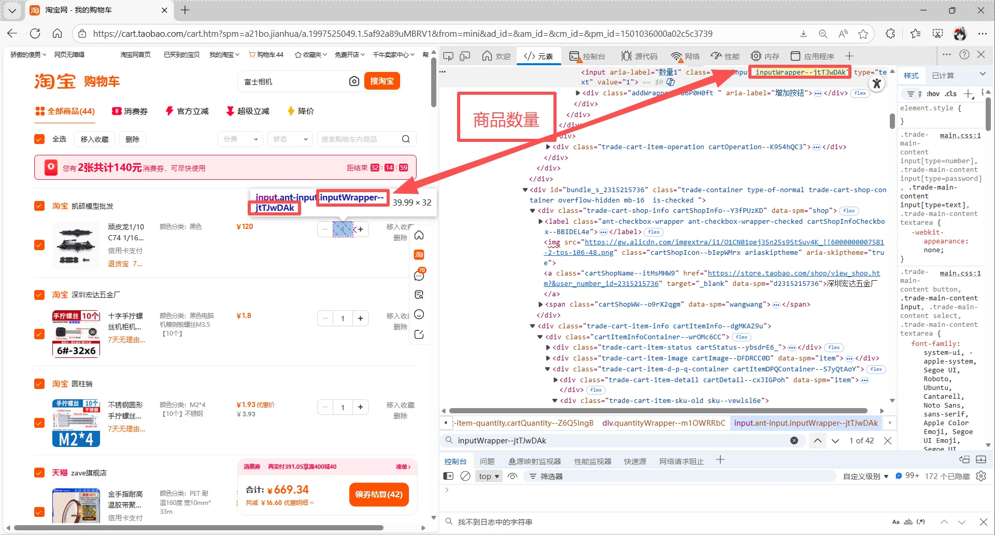
Task: Create live expression eye icon
Action: pyautogui.click(x=513, y=476)
